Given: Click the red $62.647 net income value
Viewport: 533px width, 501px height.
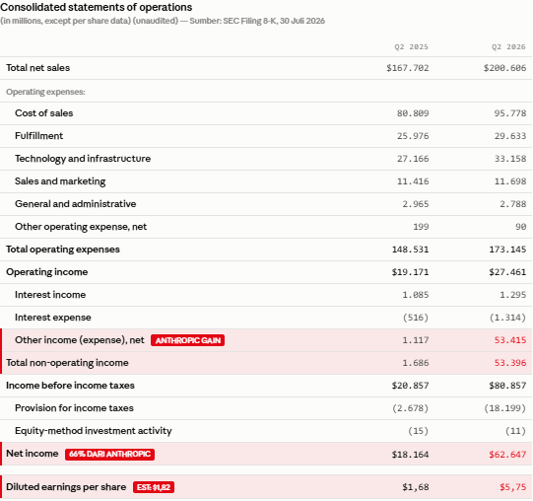Looking at the screenshot, I should [507, 455].
